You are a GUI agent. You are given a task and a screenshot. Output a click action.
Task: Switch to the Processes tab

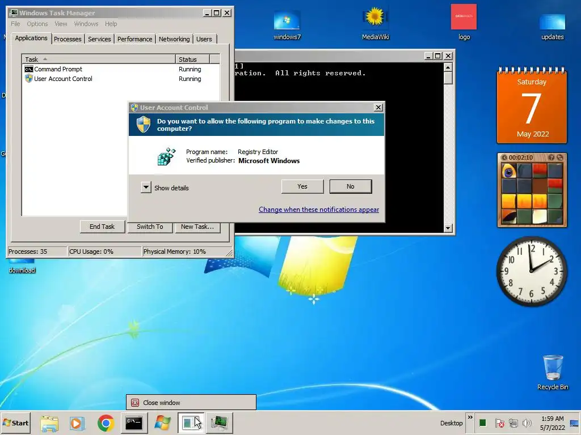68,39
